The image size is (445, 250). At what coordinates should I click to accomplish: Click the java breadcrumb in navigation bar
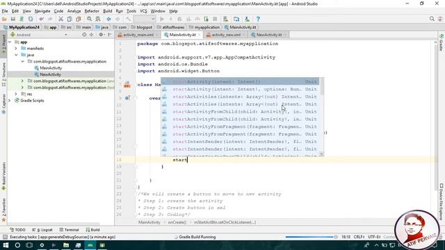(x=102, y=27)
